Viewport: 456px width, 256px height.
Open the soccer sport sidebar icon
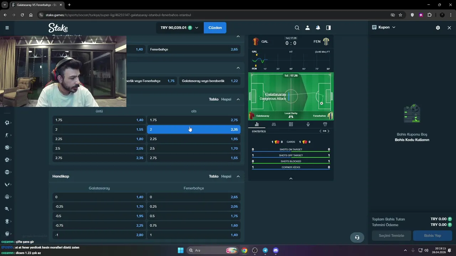[7, 123]
